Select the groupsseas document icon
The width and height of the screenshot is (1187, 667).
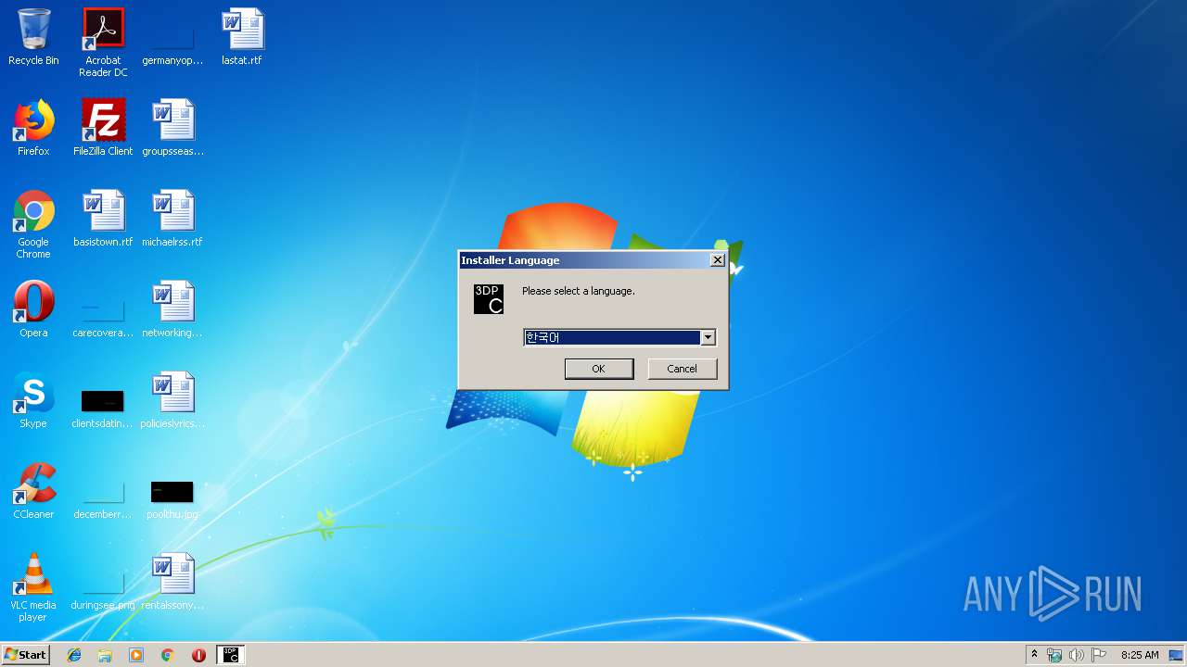tap(172, 128)
